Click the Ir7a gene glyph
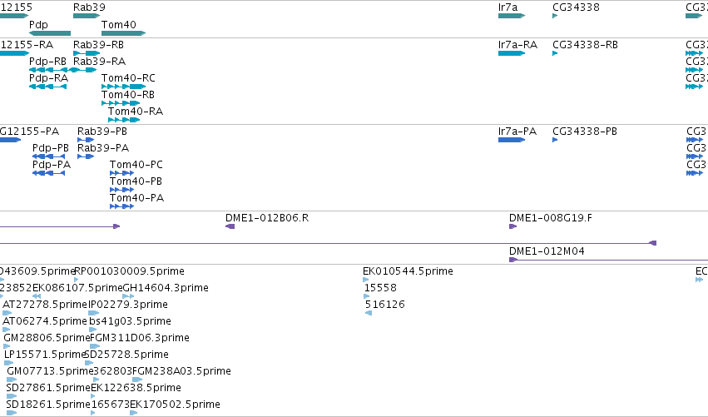This screenshot has height=417, width=708. 512,16
